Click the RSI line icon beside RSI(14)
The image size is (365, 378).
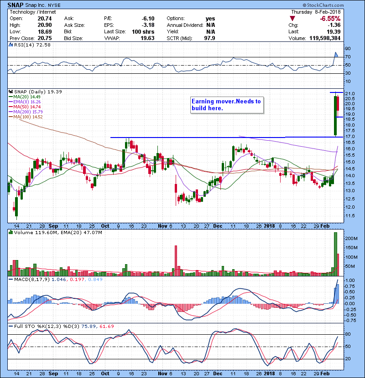coord(10,45)
